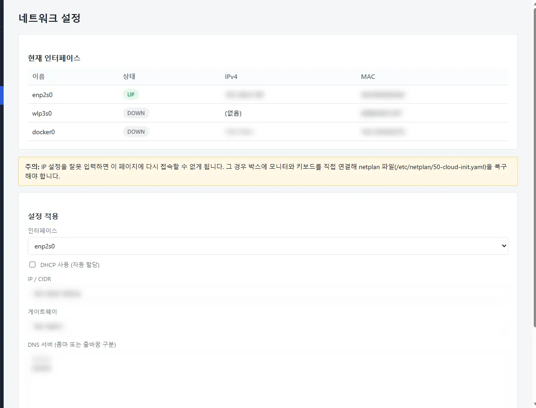Click the 게이트웨이 input field
536x408 pixels.
[268, 326]
